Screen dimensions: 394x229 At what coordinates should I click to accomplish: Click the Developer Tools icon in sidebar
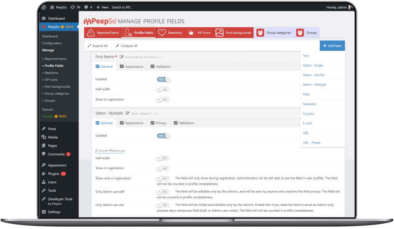click(44, 199)
